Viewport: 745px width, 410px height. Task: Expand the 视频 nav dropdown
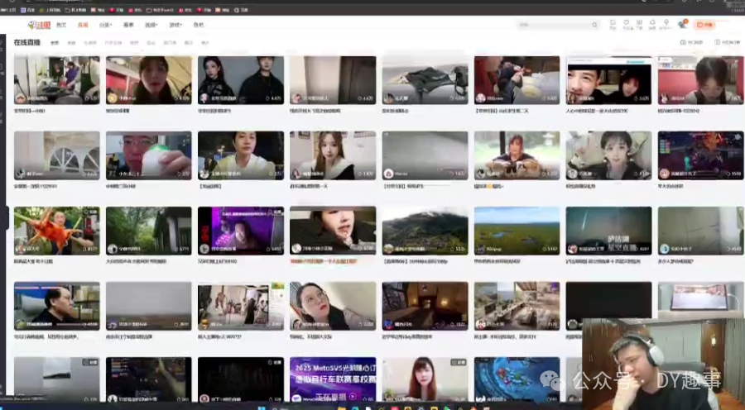pos(151,25)
